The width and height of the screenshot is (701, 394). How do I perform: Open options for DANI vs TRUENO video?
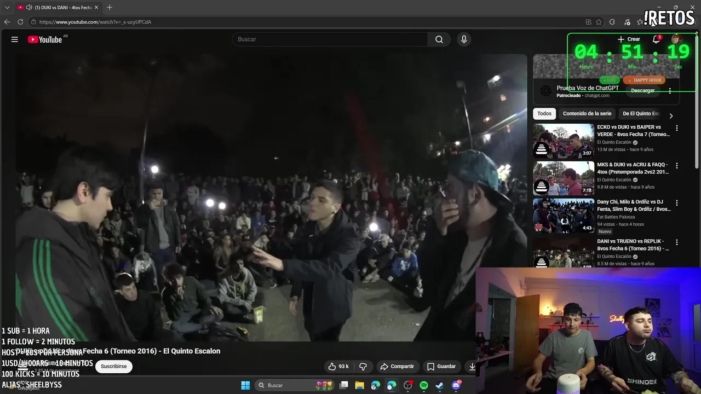(x=677, y=242)
